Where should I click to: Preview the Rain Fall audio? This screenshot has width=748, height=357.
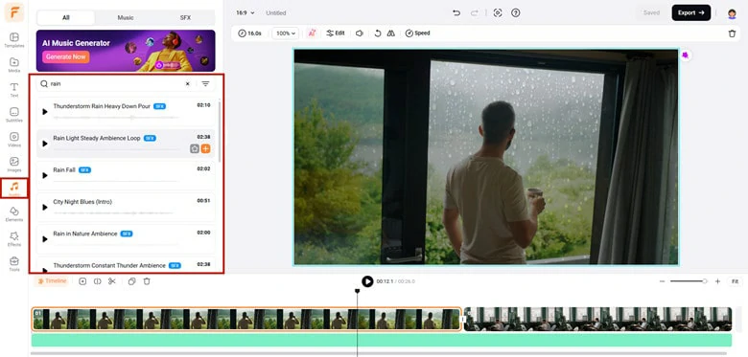pyautogui.click(x=45, y=175)
